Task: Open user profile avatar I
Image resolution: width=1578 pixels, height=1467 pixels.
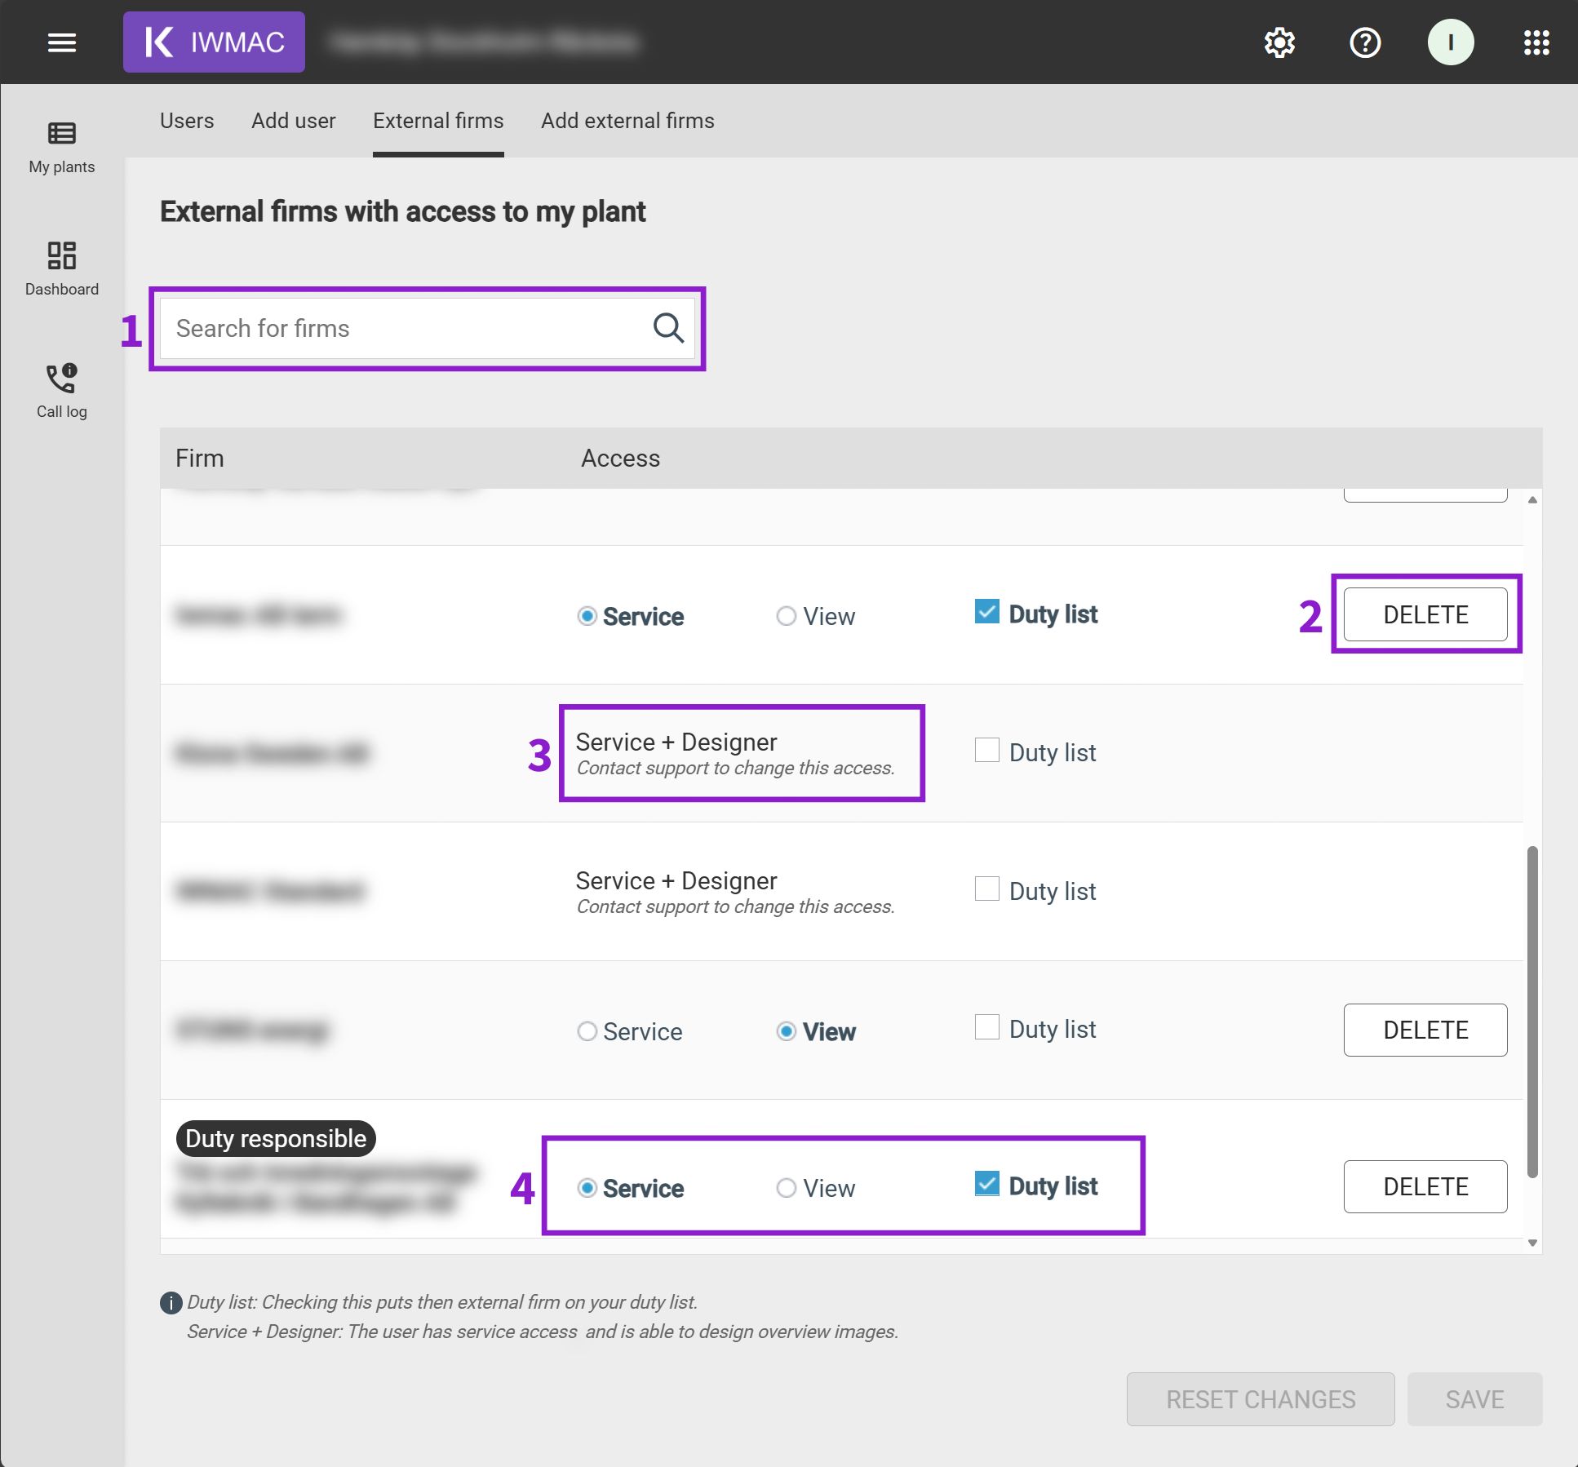Action: coord(1451,42)
